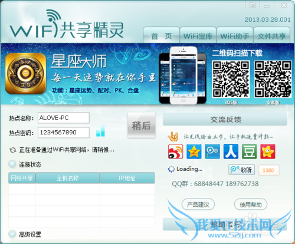The width and height of the screenshot is (295, 244).
Task: Expand the 高级设置 section
Action: point(12,234)
